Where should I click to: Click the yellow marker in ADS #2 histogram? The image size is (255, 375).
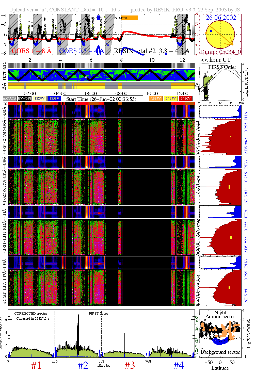pyautogui.click(x=231, y=237)
